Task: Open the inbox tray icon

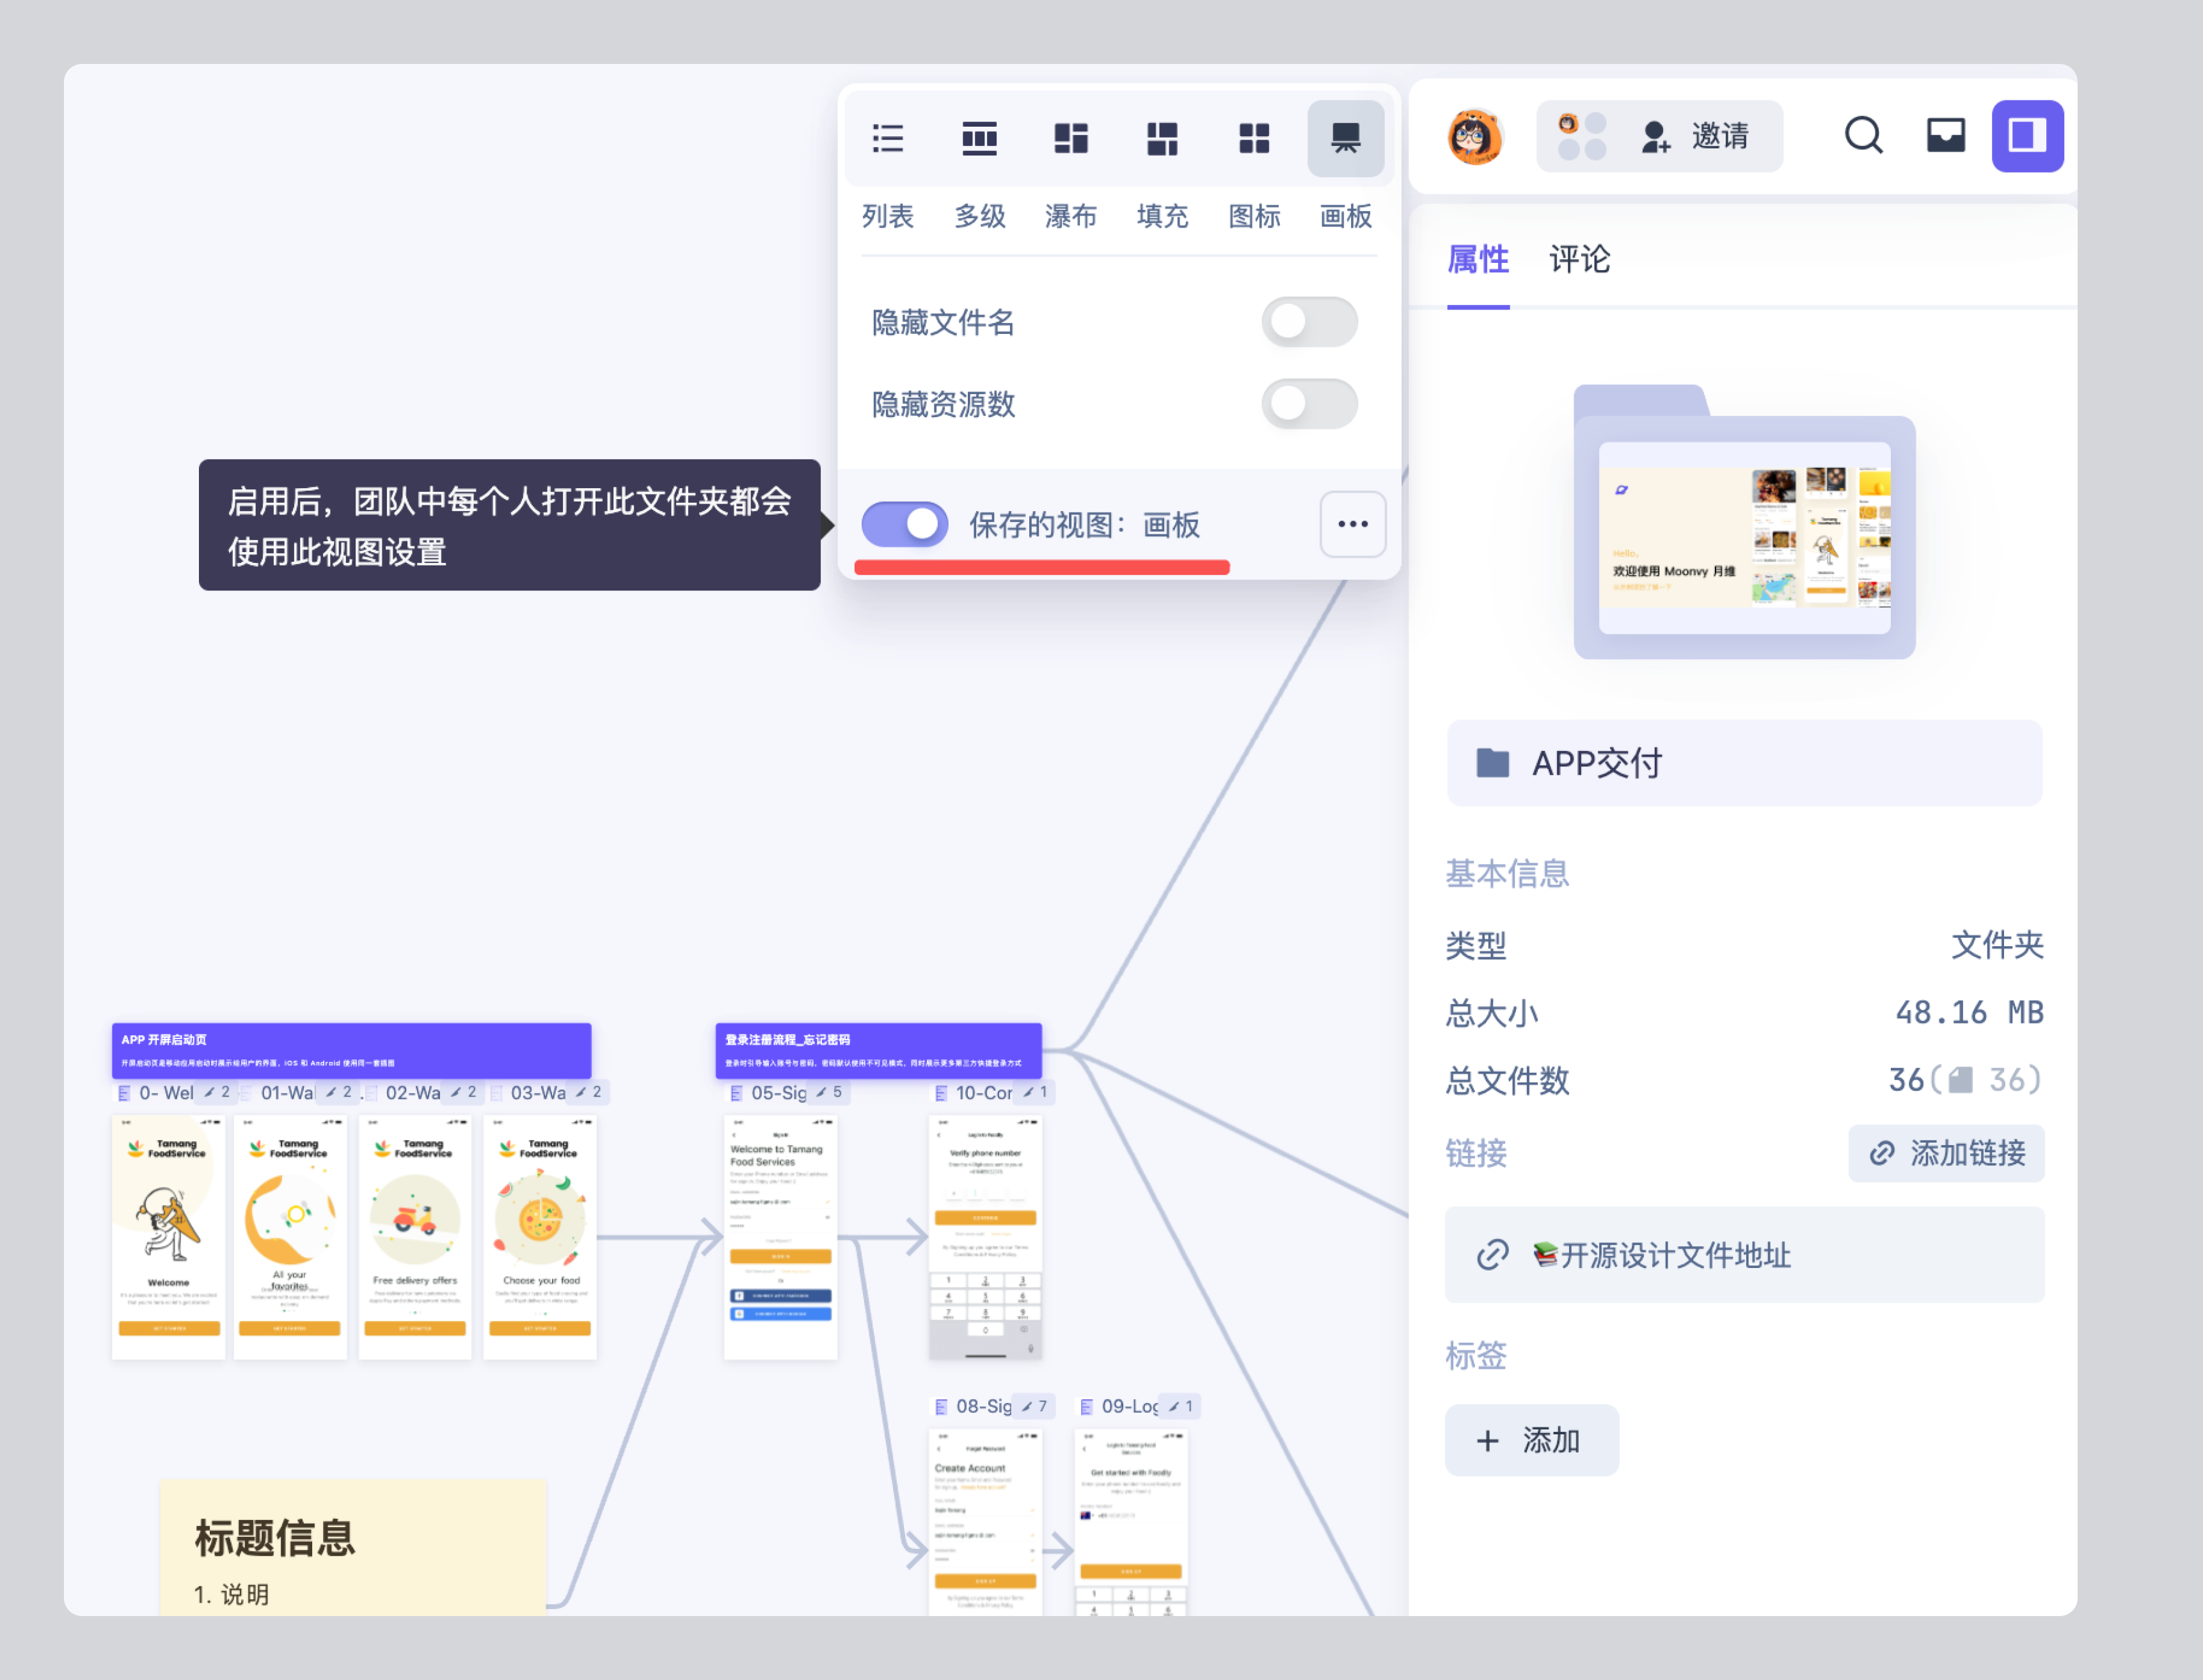Action: (1945, 135)
